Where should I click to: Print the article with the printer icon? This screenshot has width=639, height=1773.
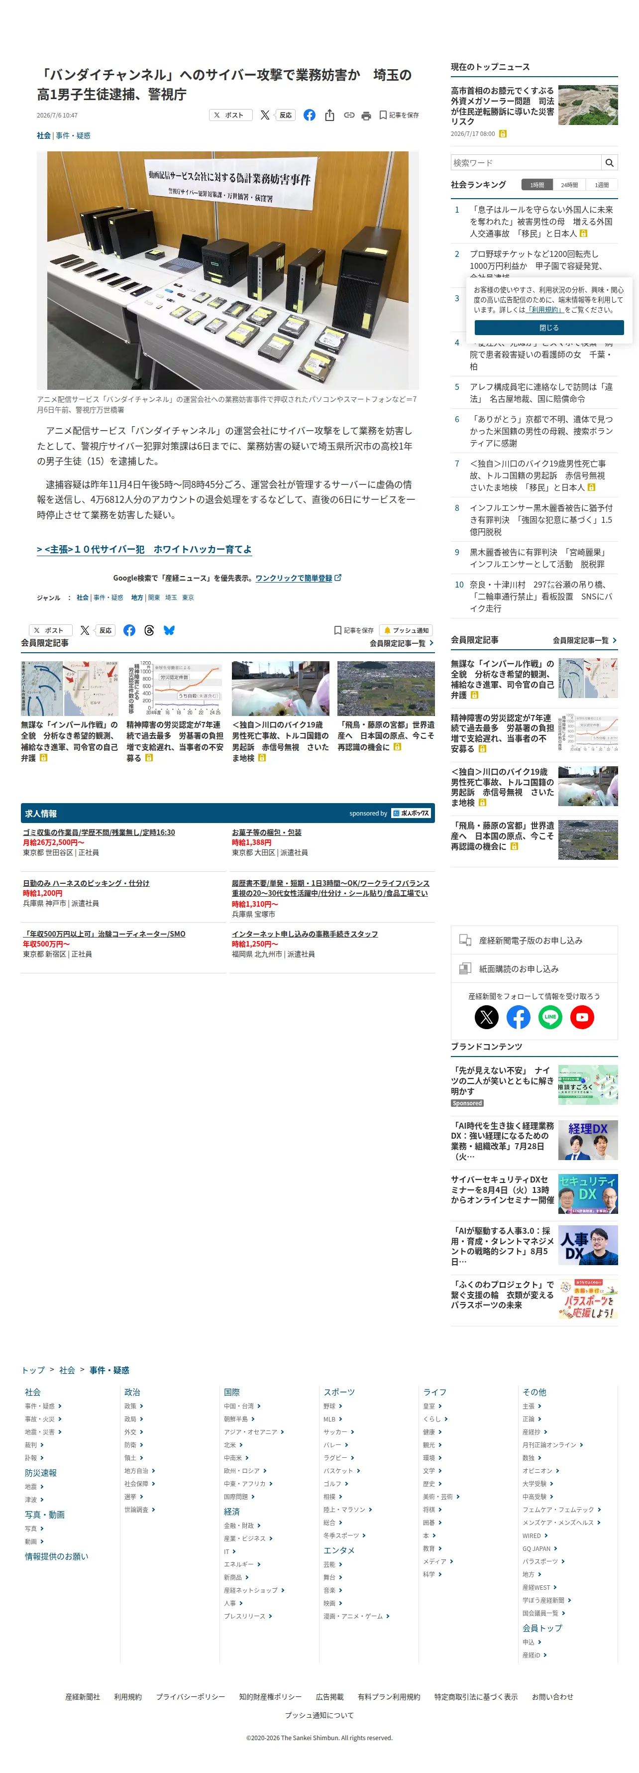pyautogui.click(x=366, y=115)
